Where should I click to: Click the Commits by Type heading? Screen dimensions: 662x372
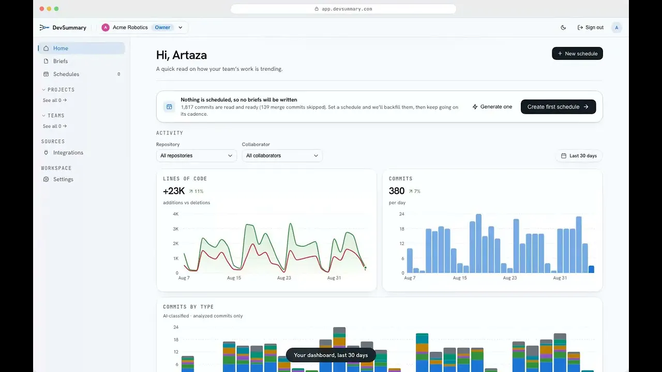(188, 307)
